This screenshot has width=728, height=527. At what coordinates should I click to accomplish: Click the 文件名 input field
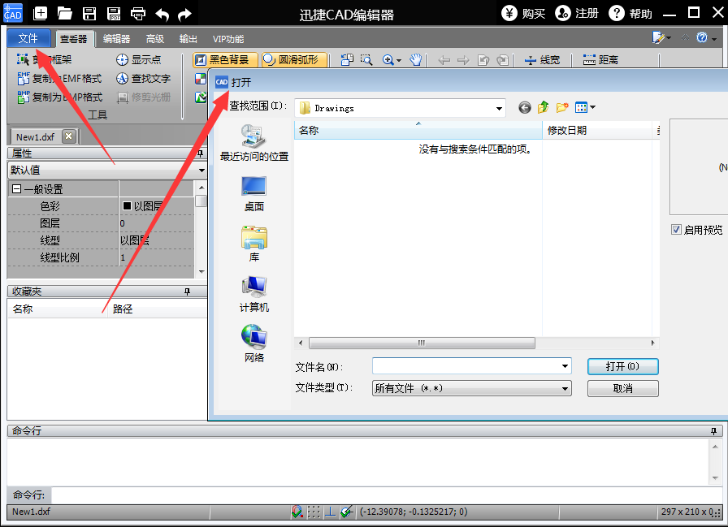pos(472,366)
